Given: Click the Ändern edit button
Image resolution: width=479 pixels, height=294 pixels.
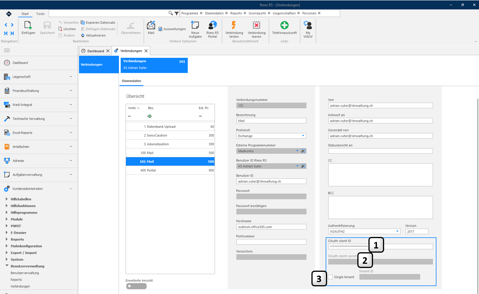Looking at the screenshot, I should pyautogui.click(x=67, y=35).
